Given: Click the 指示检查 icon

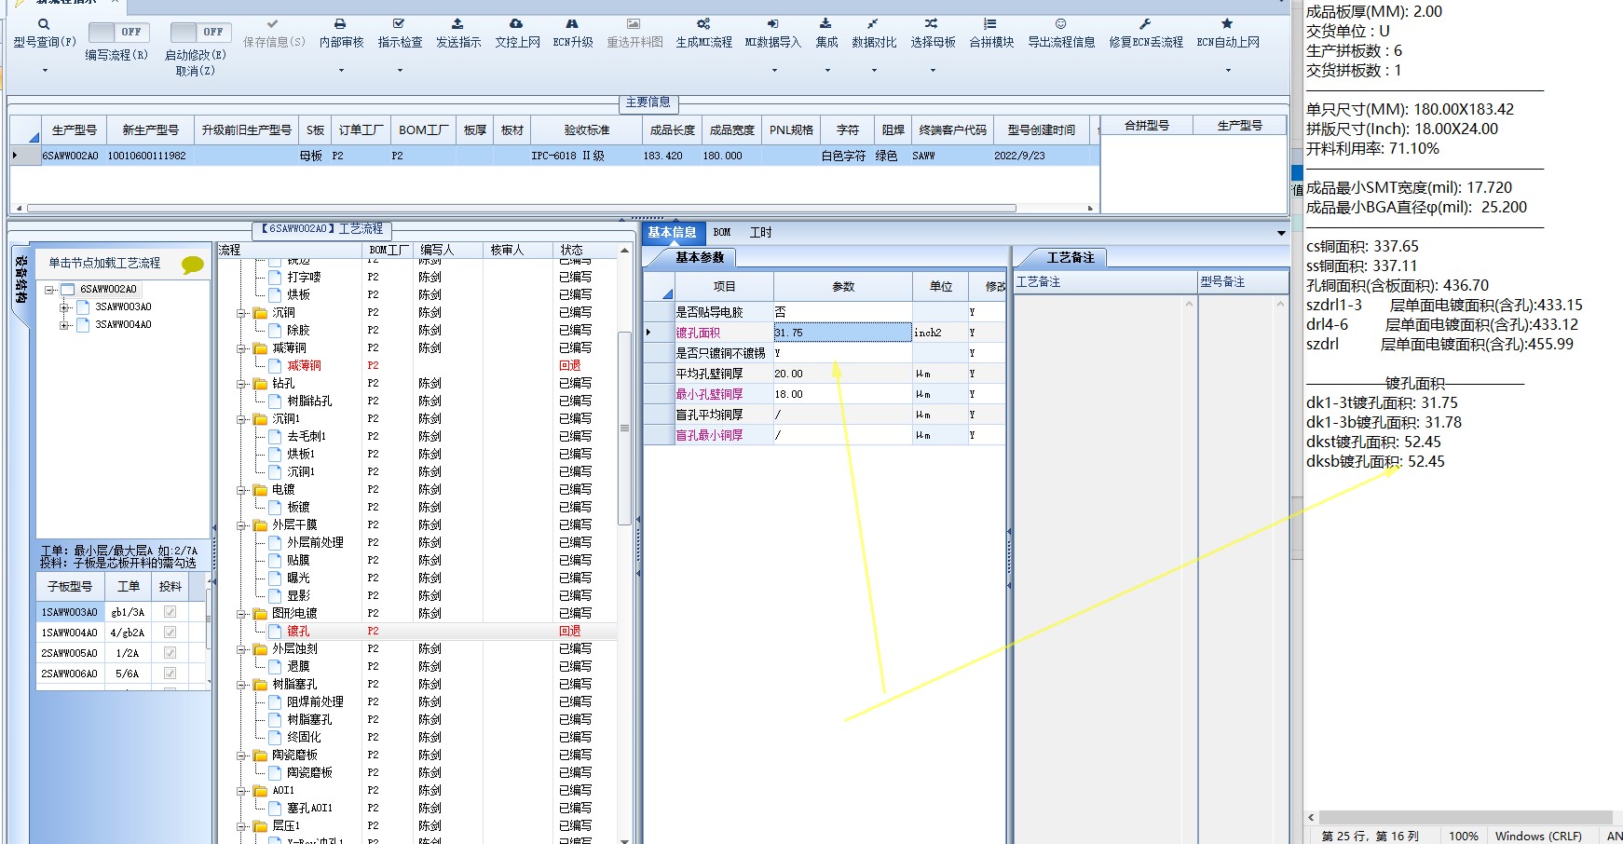Looking at the screenshot, I should point(399,23).
